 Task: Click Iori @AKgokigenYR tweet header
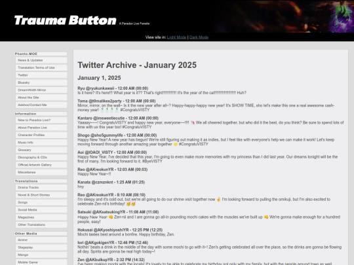pyautogui.click(x=113, y=243)
